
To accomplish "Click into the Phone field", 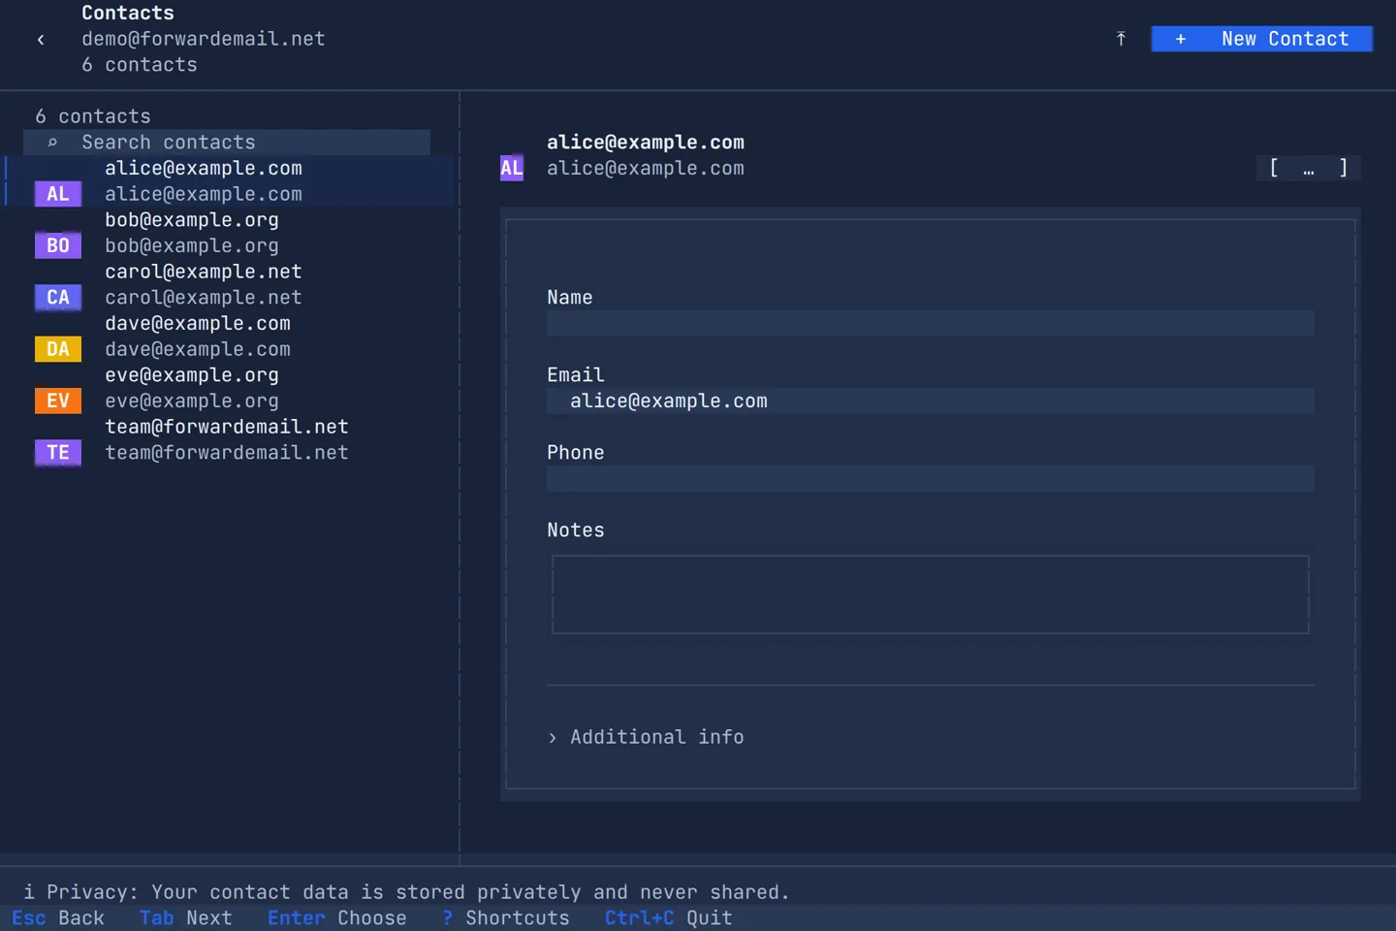I will pyautogui.click(x=931, y=478).
